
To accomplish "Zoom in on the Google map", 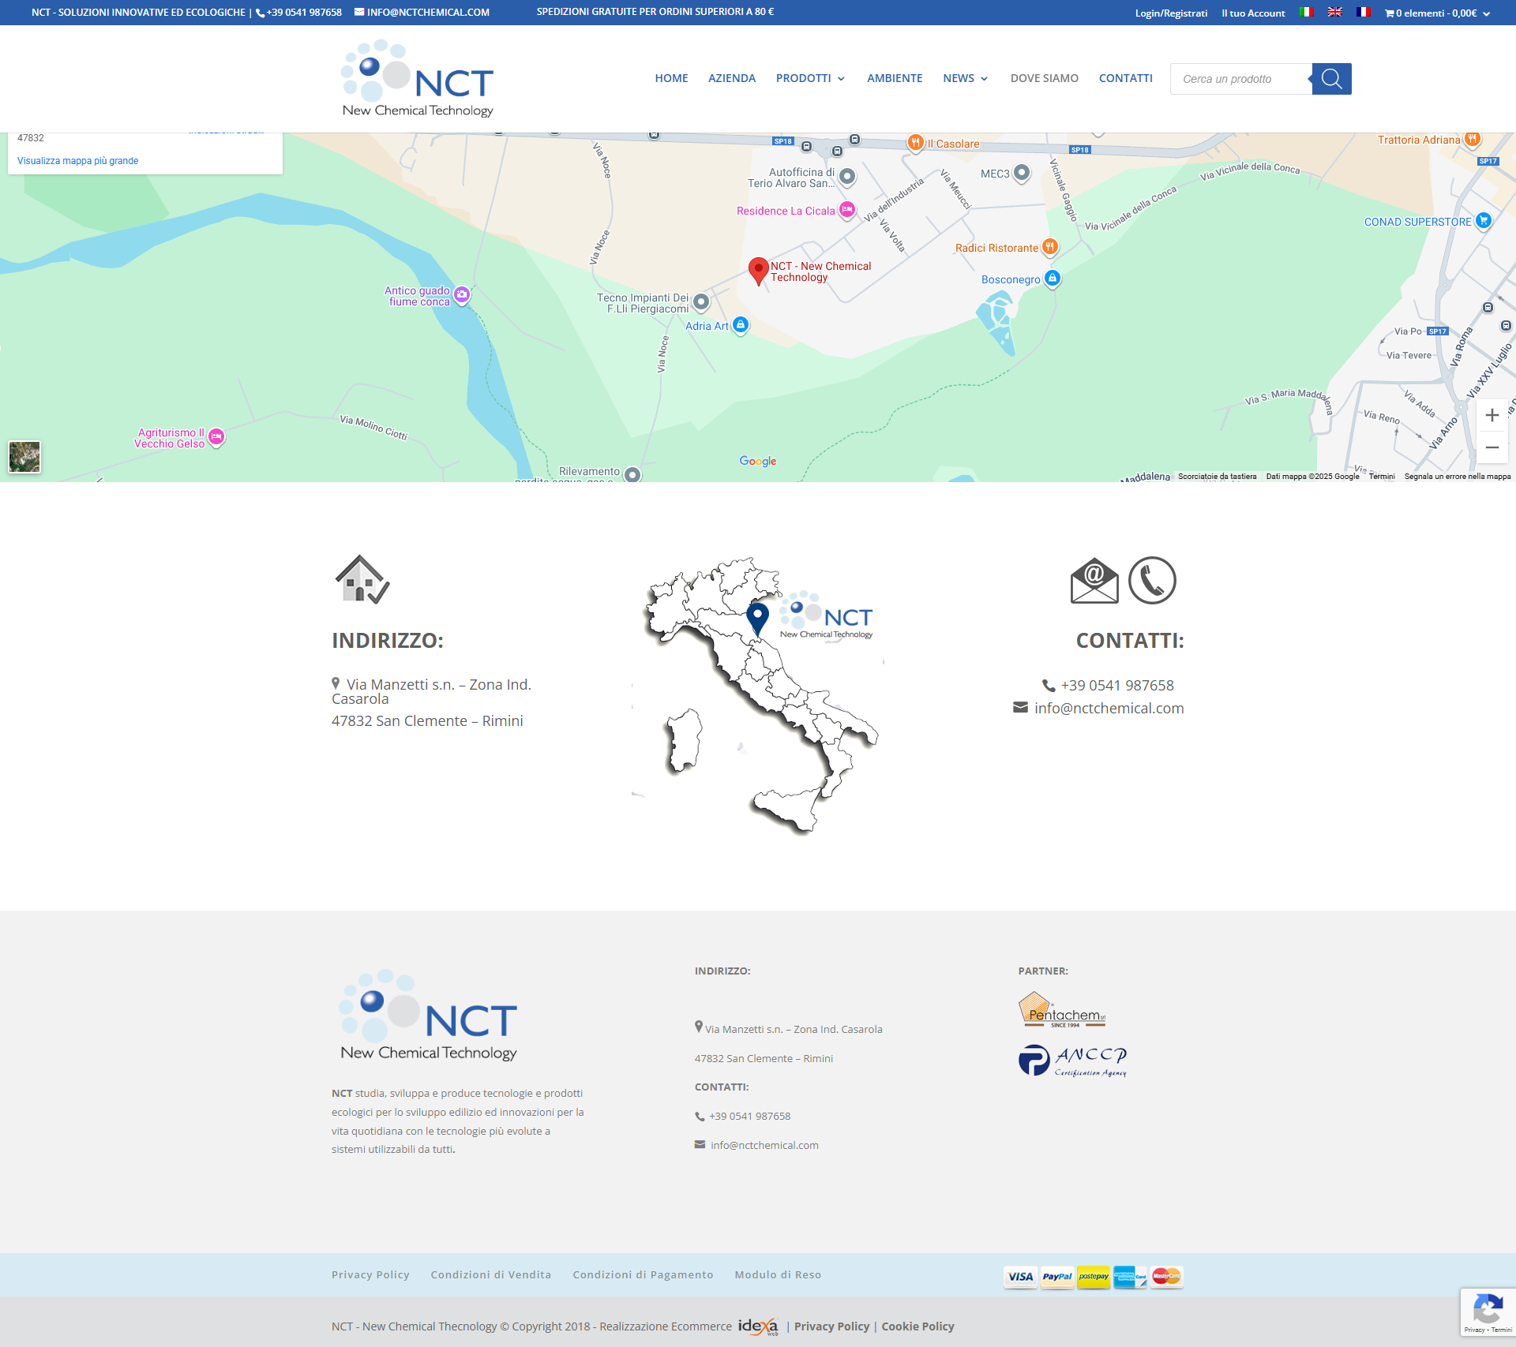I will click(x=1492, y=416).
